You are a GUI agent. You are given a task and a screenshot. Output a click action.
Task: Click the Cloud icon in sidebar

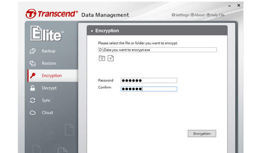point(33,113)
